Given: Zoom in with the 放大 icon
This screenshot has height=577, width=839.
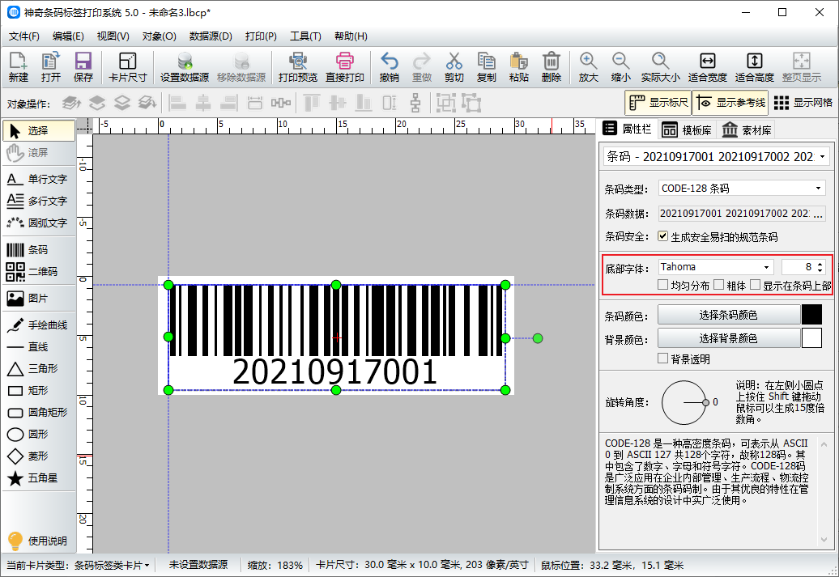Looking at the screenshot, I should (x=588, y=67).
